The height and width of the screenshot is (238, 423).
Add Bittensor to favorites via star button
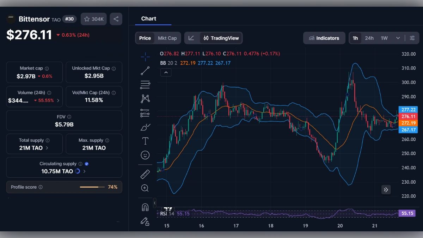coord(93,19)
